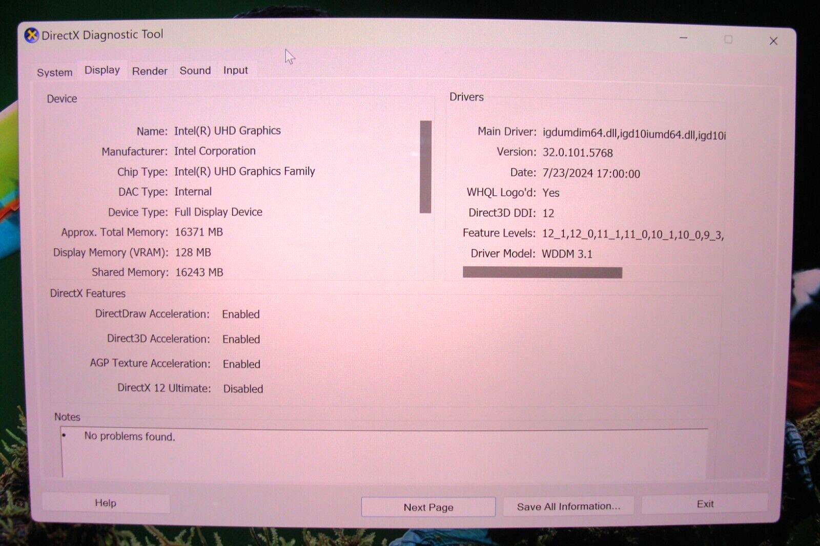
Task: Click the 'No problems found.' note
Action: pos(130,436)
